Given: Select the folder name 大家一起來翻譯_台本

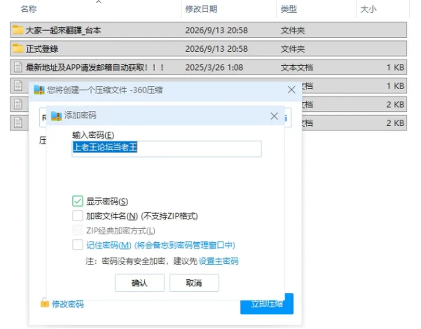Looking at the screenshot, I should click(x=63, y=30).
